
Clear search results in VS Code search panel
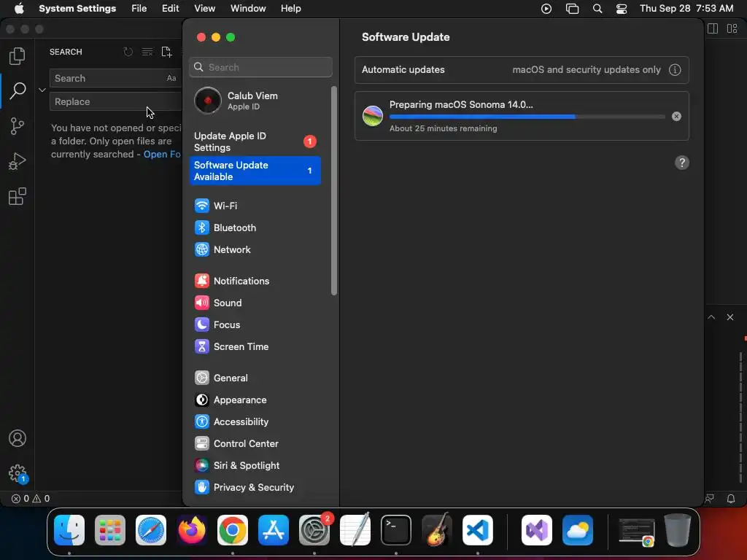tap(147, 52)
